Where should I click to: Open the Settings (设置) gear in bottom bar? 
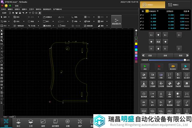[x=67, y=122]
